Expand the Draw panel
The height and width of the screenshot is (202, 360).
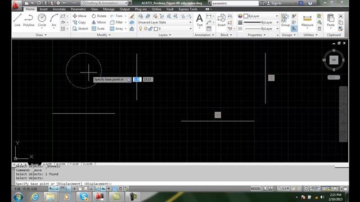tap(41, 35)
